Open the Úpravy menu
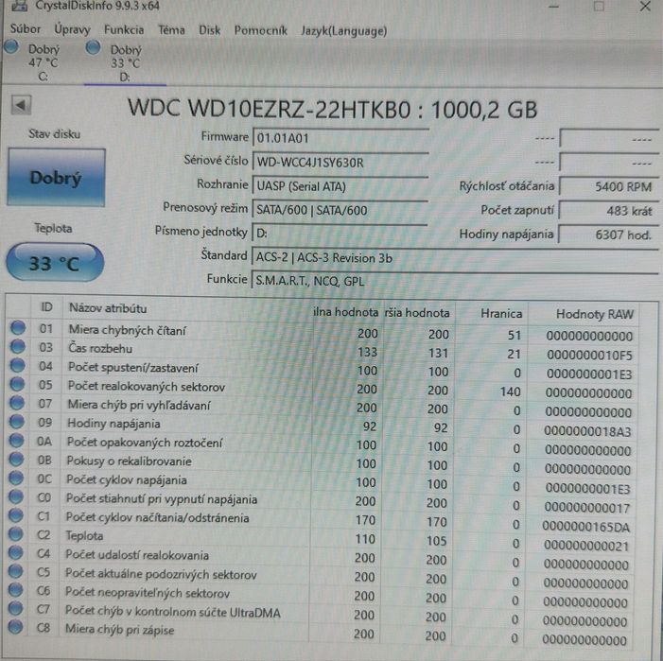 pyautogui.click(x=72, y=29)
